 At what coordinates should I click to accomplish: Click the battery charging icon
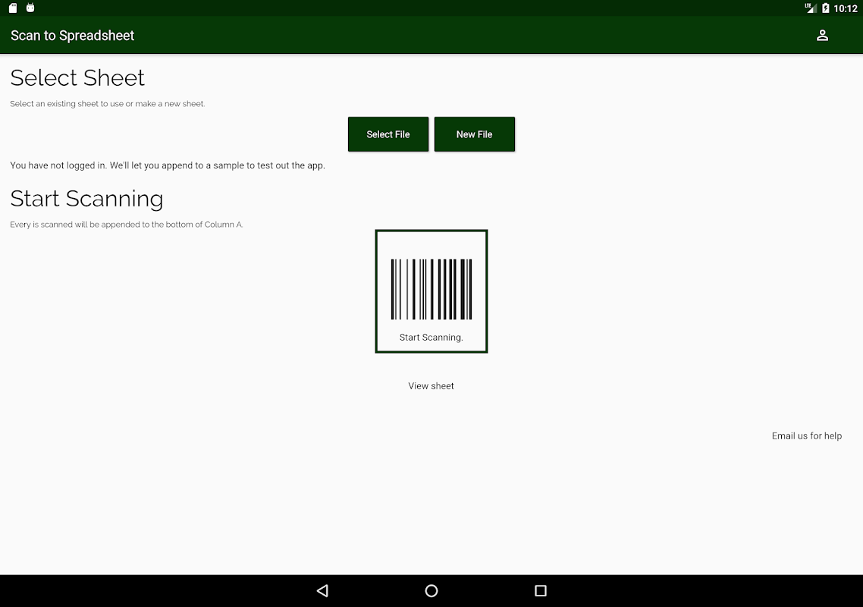(826, 8)
